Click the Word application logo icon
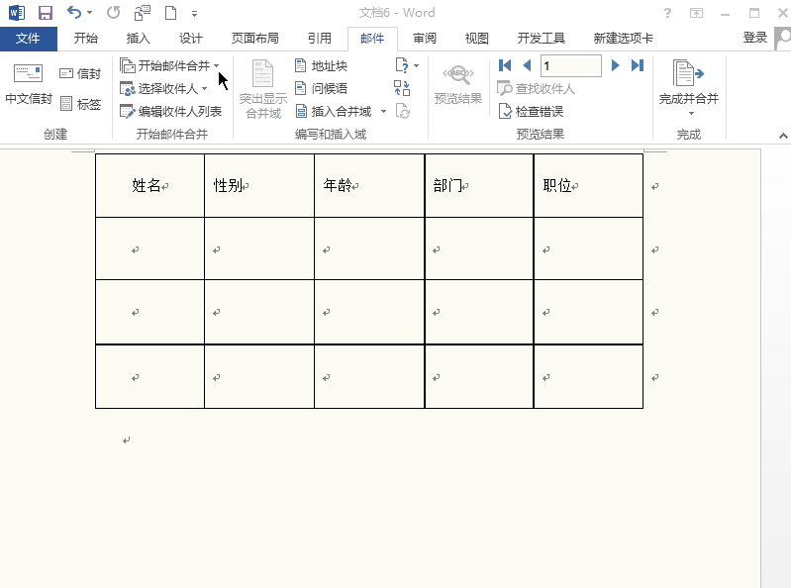791x588 pixels. coord(16,13)
